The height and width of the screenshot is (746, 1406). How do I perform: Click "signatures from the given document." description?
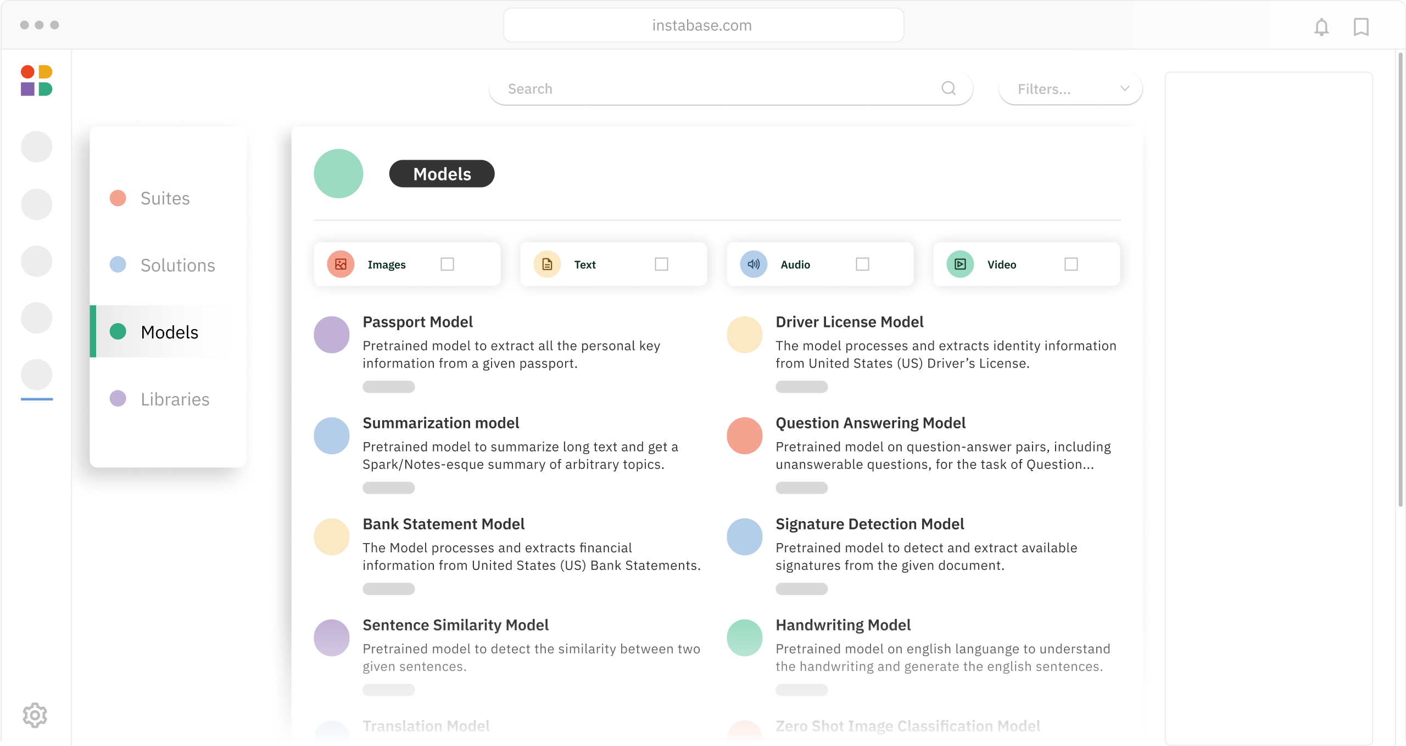(x=890, y=565)
